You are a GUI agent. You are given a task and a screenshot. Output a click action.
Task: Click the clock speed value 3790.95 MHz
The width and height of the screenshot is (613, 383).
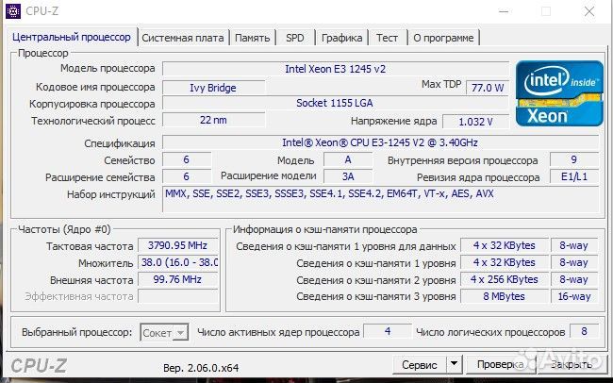(x=178, y=245)
